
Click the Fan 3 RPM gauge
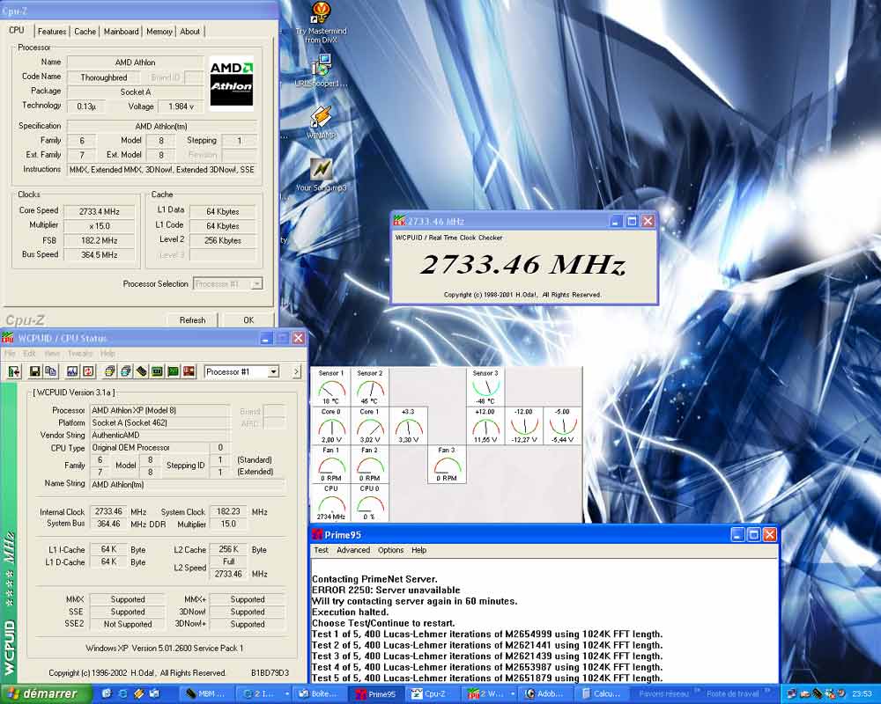[447, 465]
